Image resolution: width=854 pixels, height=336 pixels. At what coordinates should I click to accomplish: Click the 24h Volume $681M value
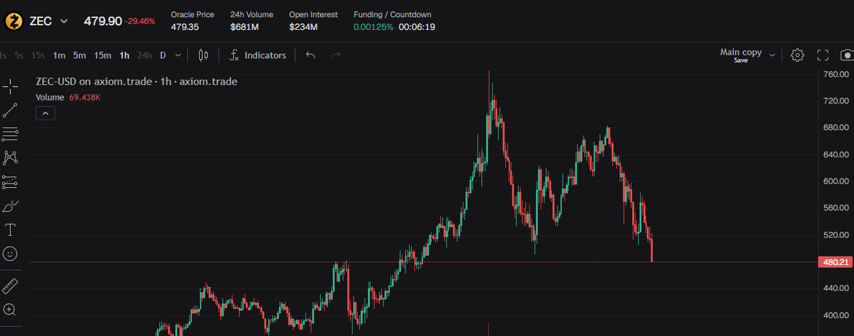tap(244, 27)
